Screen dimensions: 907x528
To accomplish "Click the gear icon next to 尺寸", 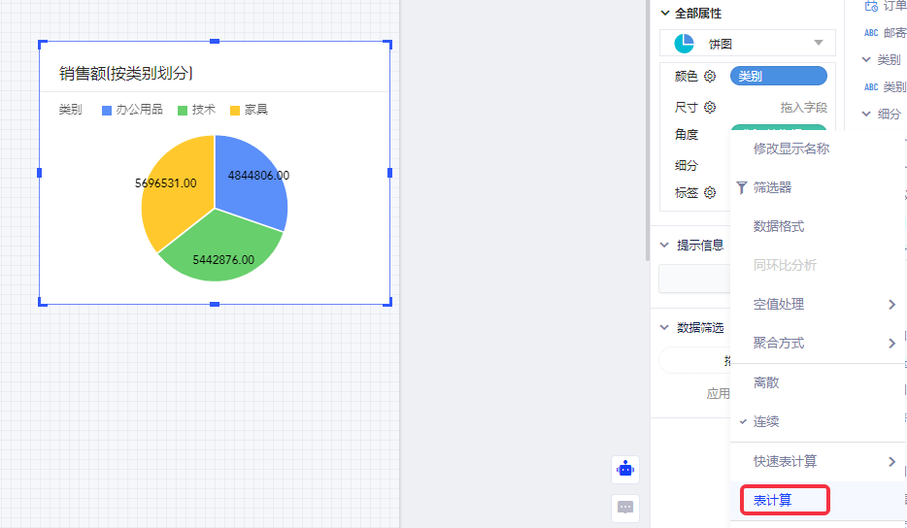I will [x=710, y=107].
